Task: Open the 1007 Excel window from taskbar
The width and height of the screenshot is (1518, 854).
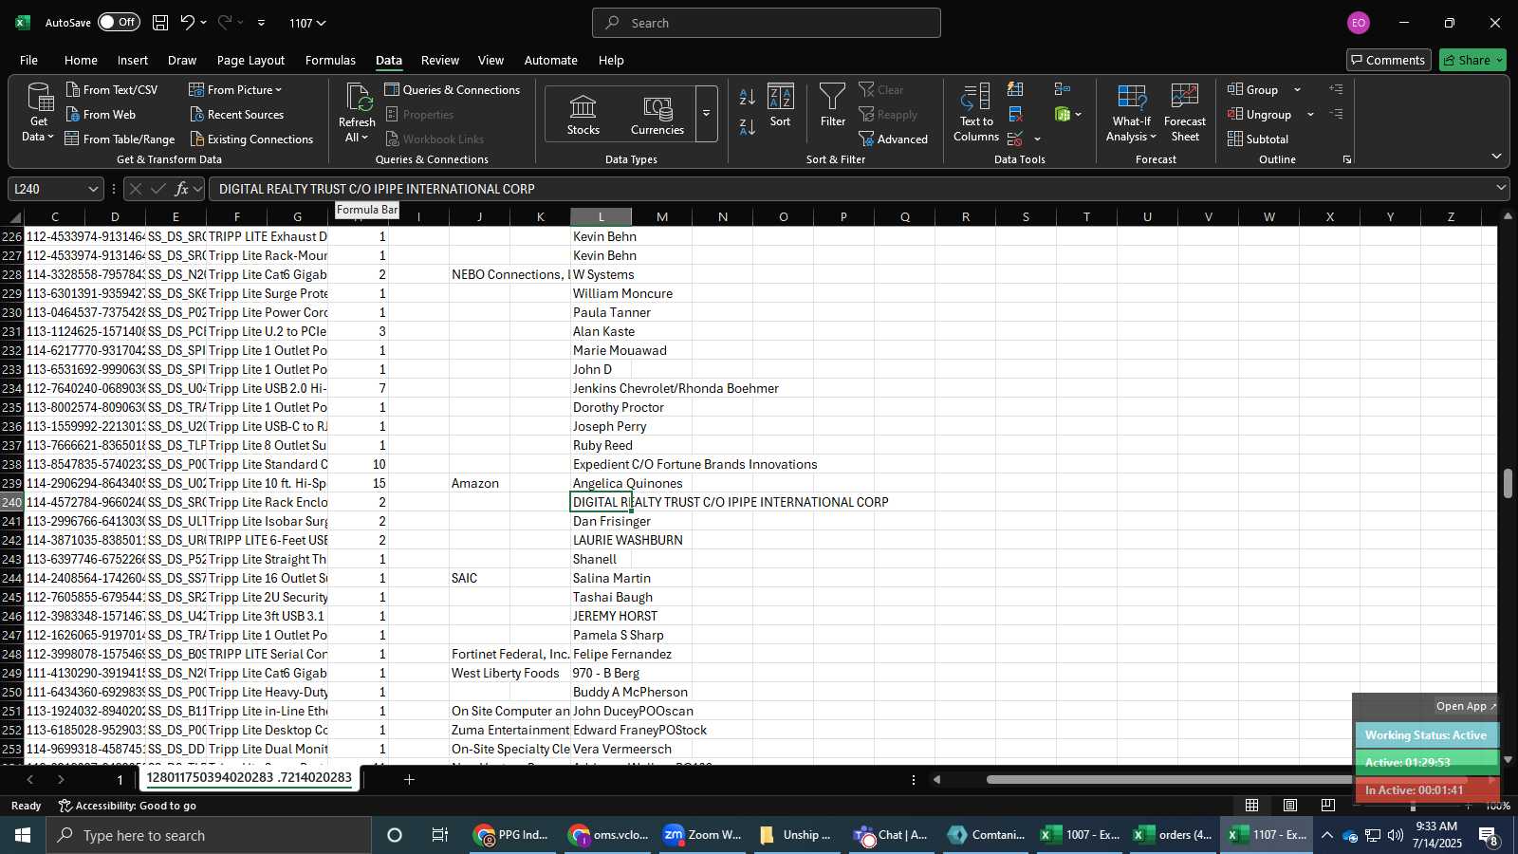Action: 1081,835
